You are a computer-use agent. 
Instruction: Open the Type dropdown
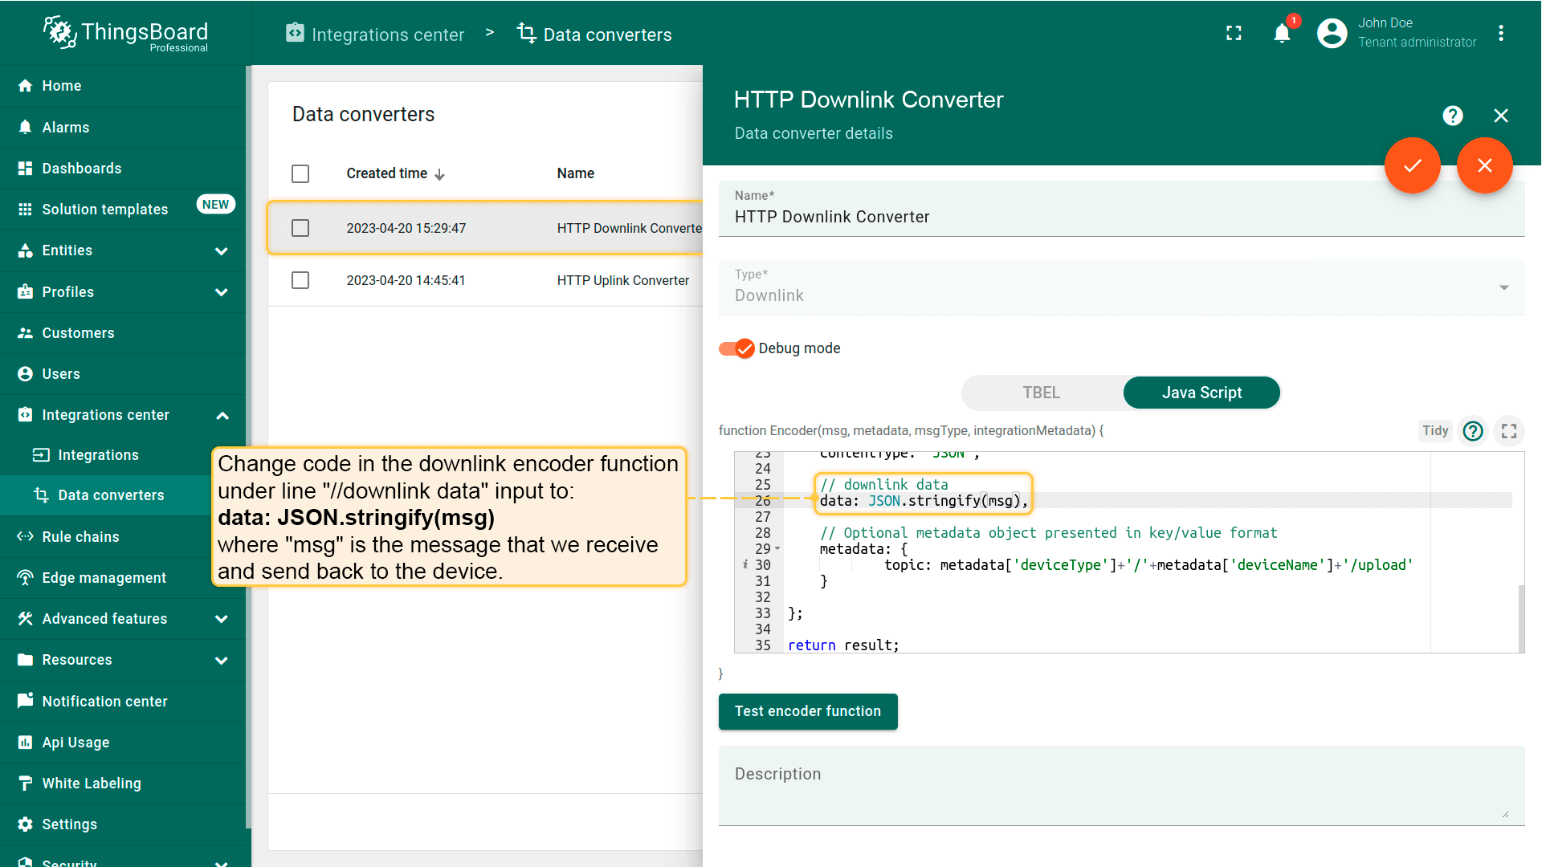coord(1121,287)
